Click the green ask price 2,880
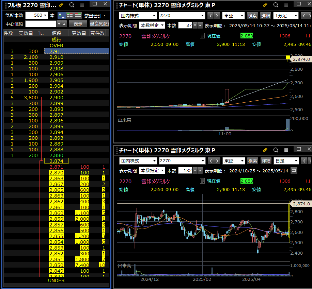Viewport: 312px width, 289px height. 56,155
